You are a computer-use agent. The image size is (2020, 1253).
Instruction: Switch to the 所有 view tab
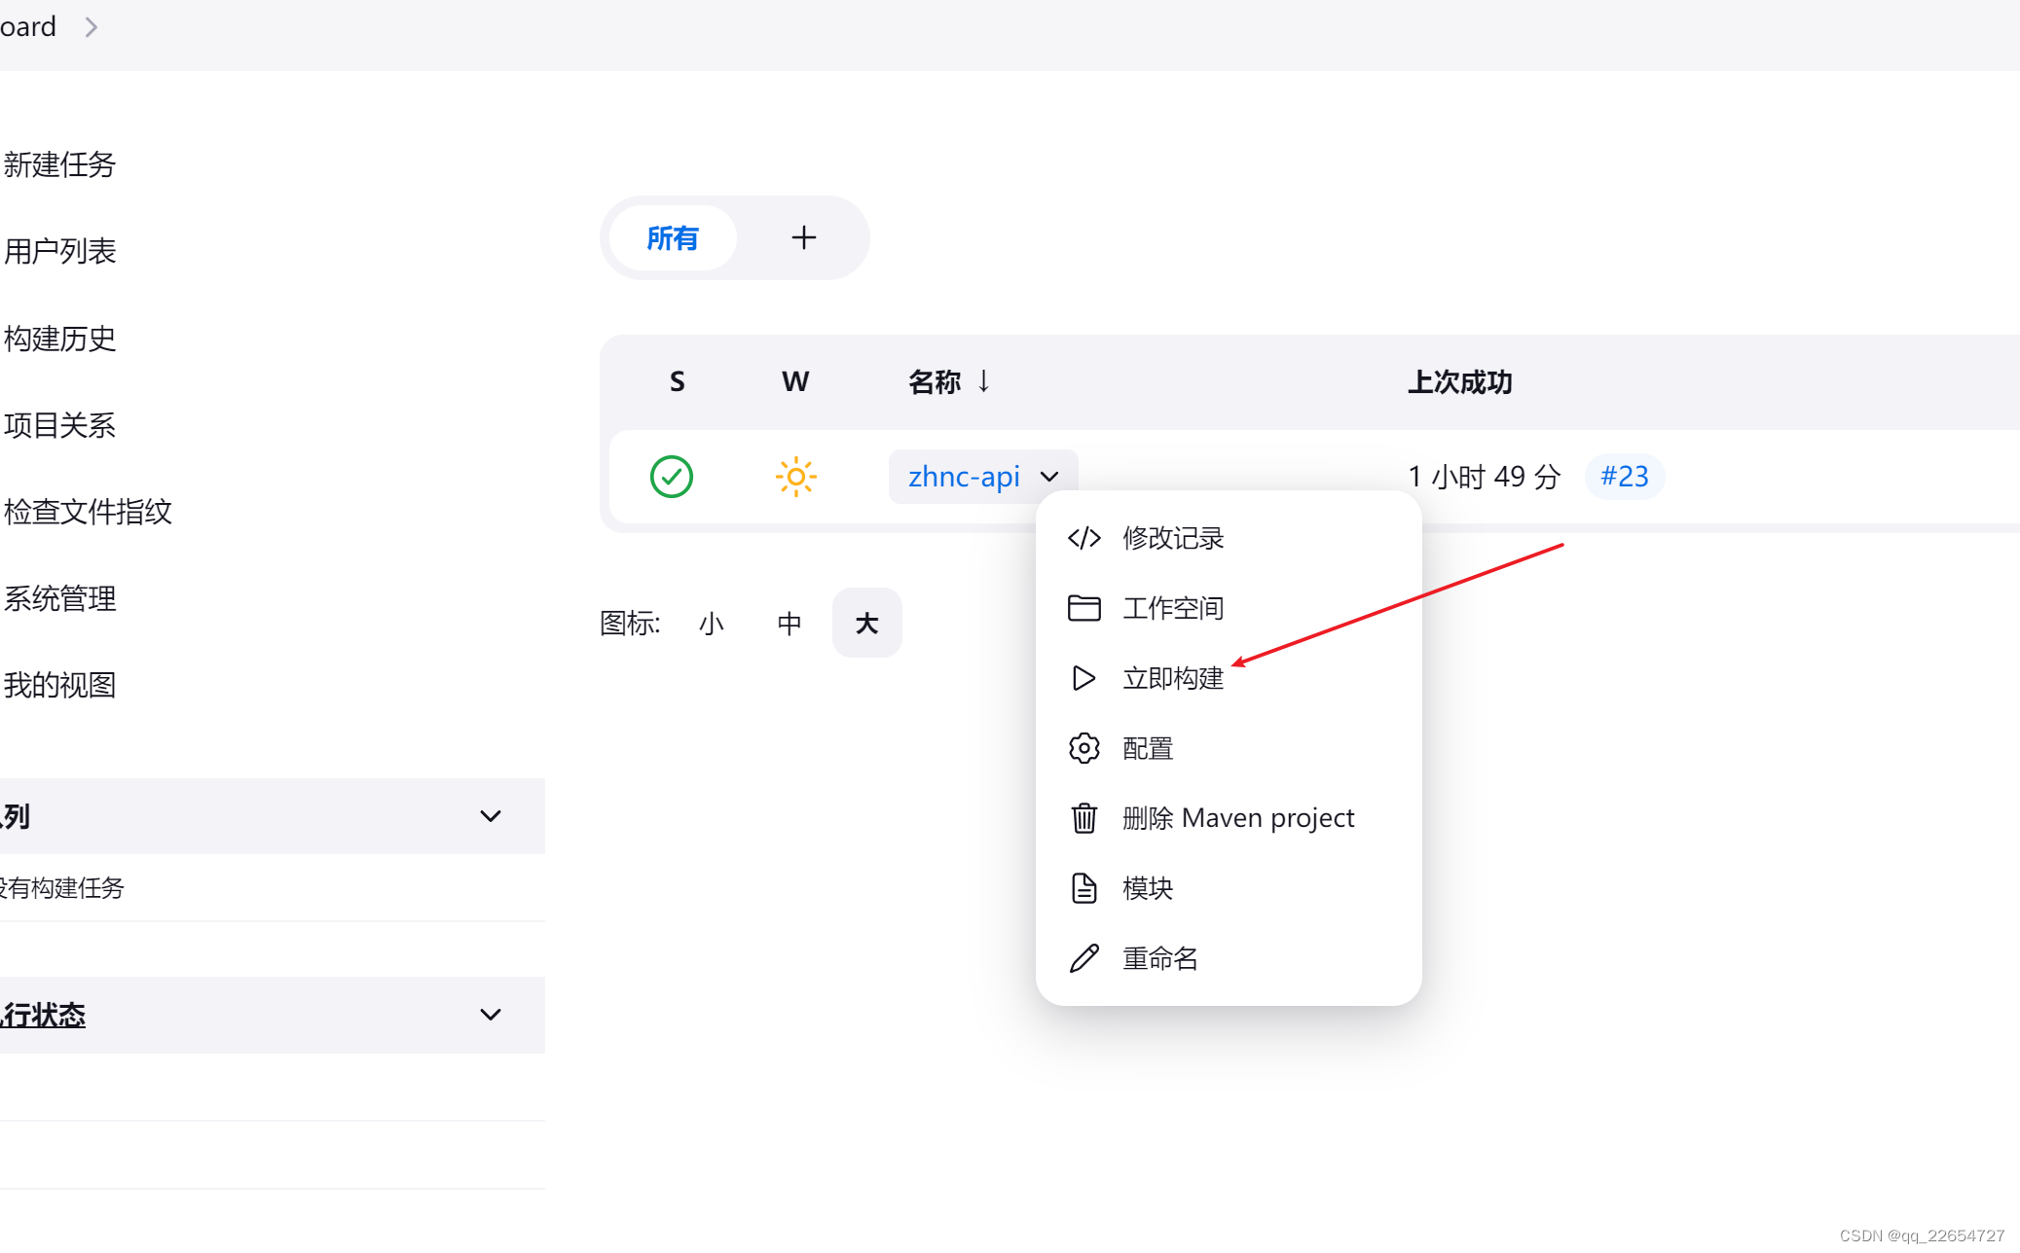click(x=673, y=237)
